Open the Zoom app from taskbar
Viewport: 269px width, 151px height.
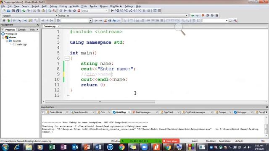145,147
